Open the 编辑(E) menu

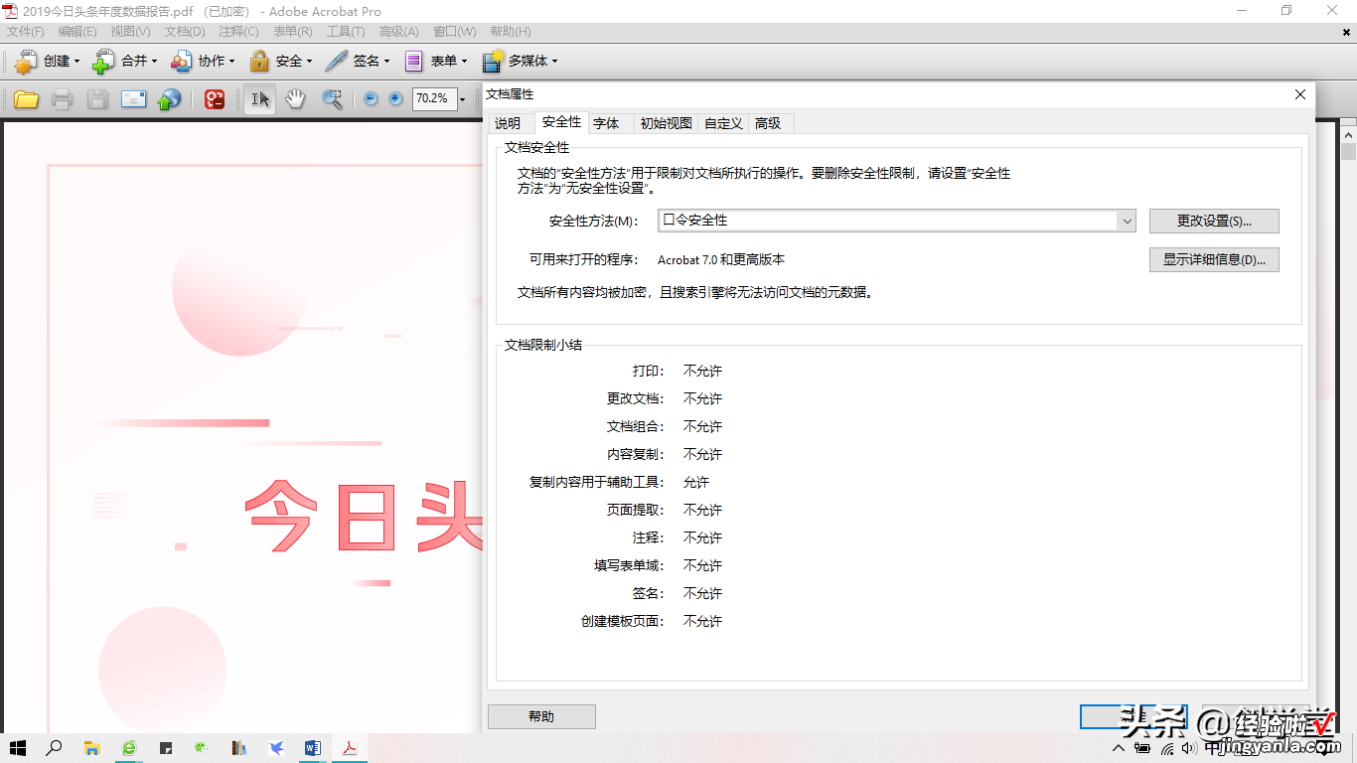[77, 32]
